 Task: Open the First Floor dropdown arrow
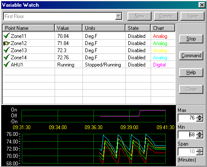(x=119, y=16)
